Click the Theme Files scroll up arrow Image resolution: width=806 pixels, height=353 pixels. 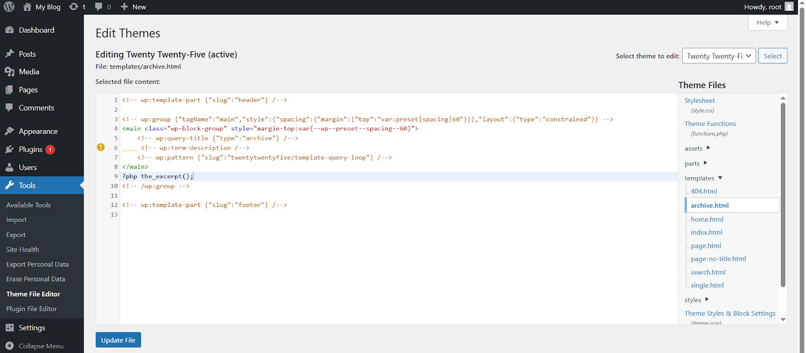(783, 98)
